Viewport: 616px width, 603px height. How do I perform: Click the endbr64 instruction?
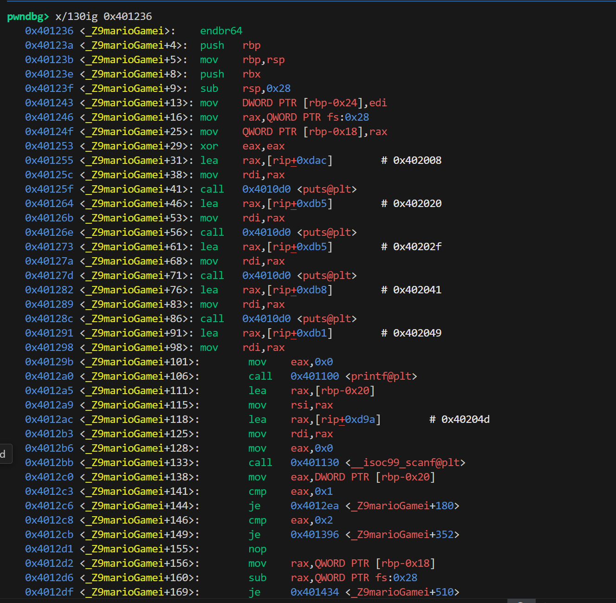[221, 31]
